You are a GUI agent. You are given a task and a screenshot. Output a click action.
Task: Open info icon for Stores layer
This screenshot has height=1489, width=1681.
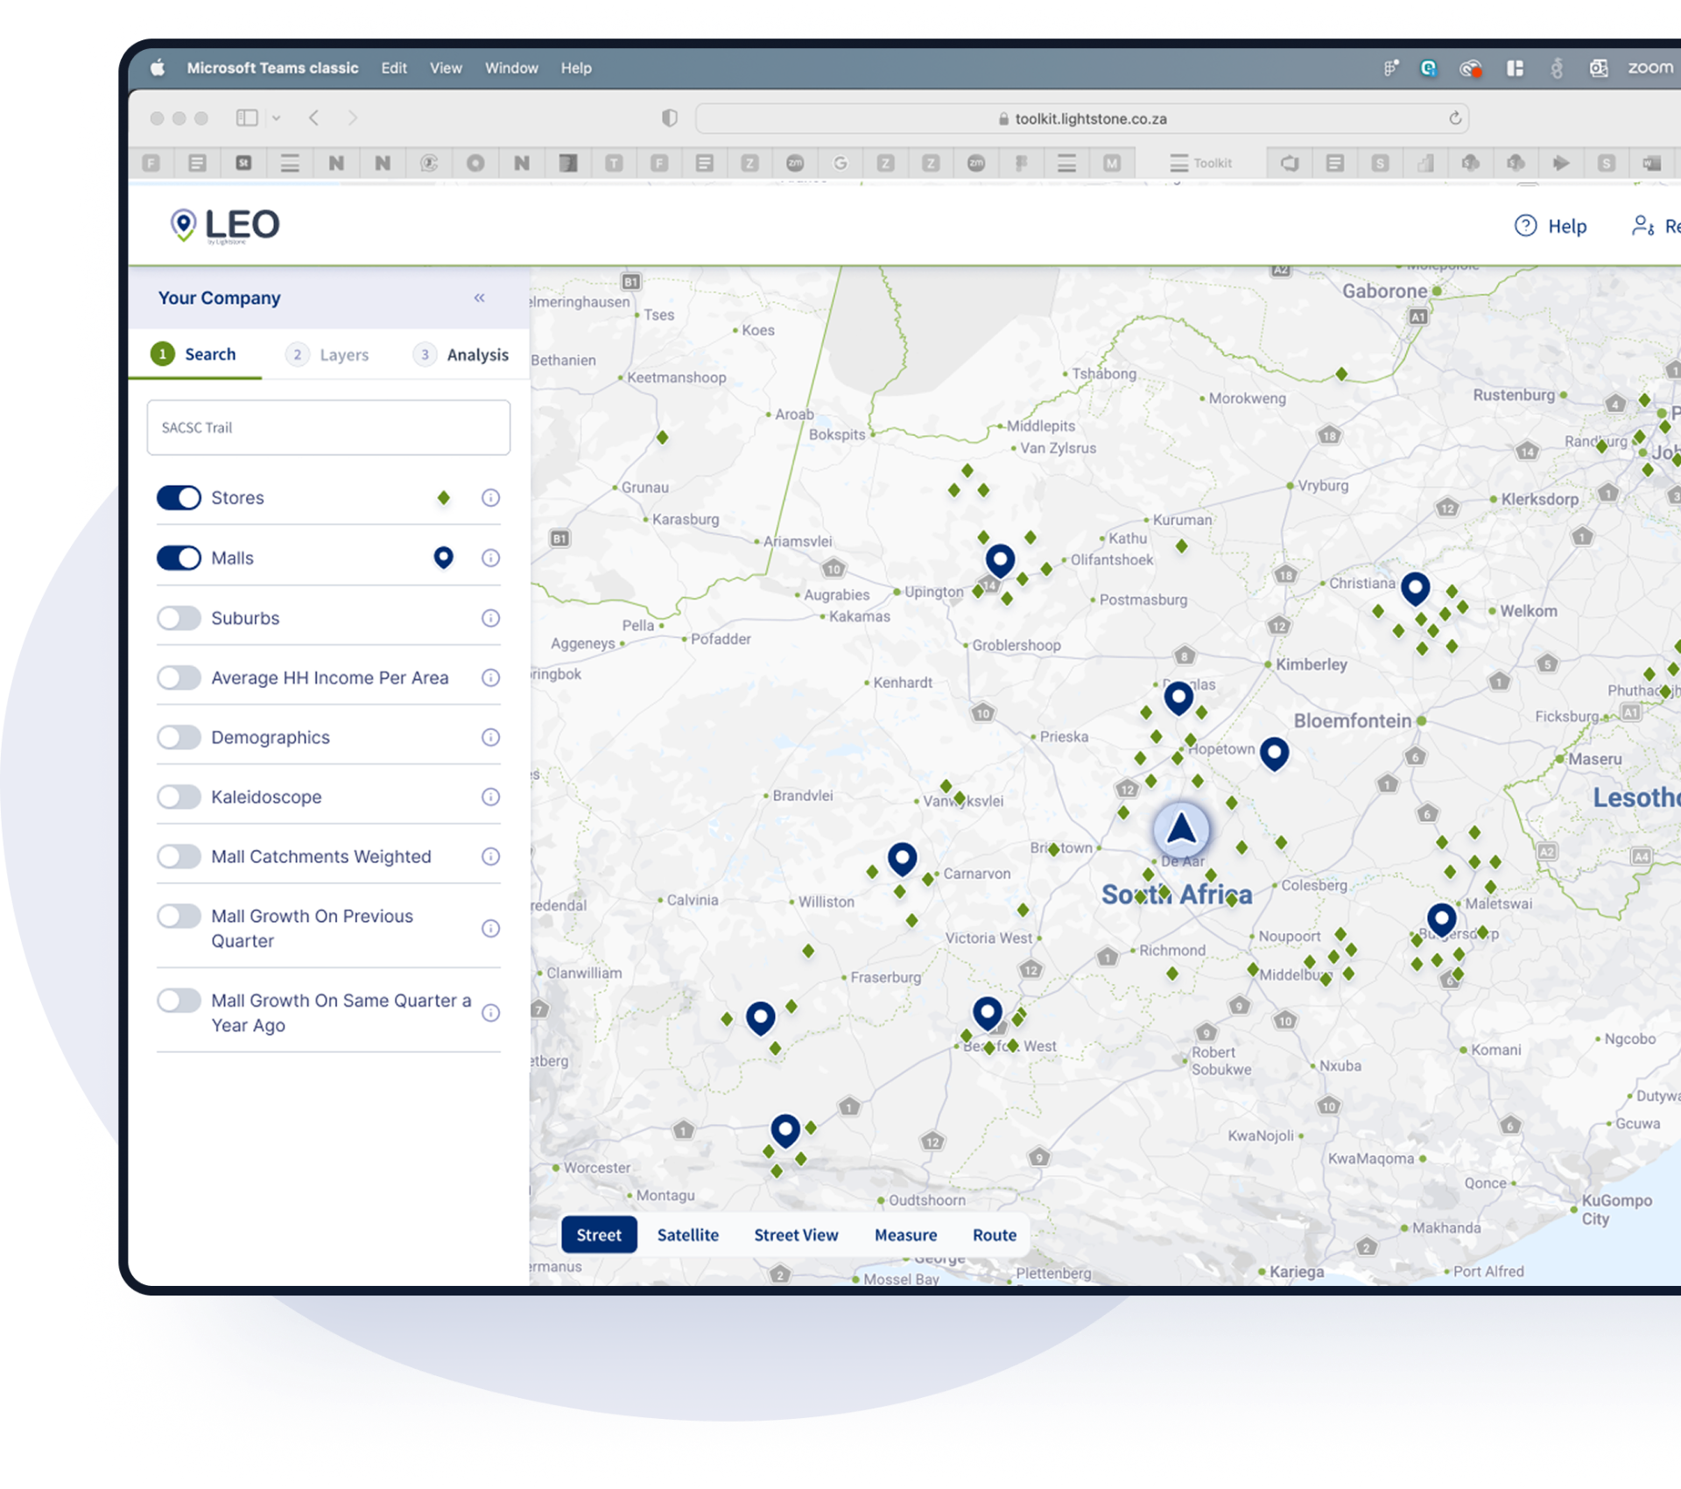490,497
